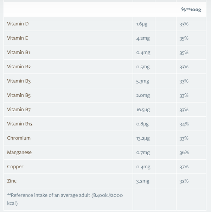Select the Vitamin E nutrient name
Viewport: 211px width, 212px height.
[18, 38]
